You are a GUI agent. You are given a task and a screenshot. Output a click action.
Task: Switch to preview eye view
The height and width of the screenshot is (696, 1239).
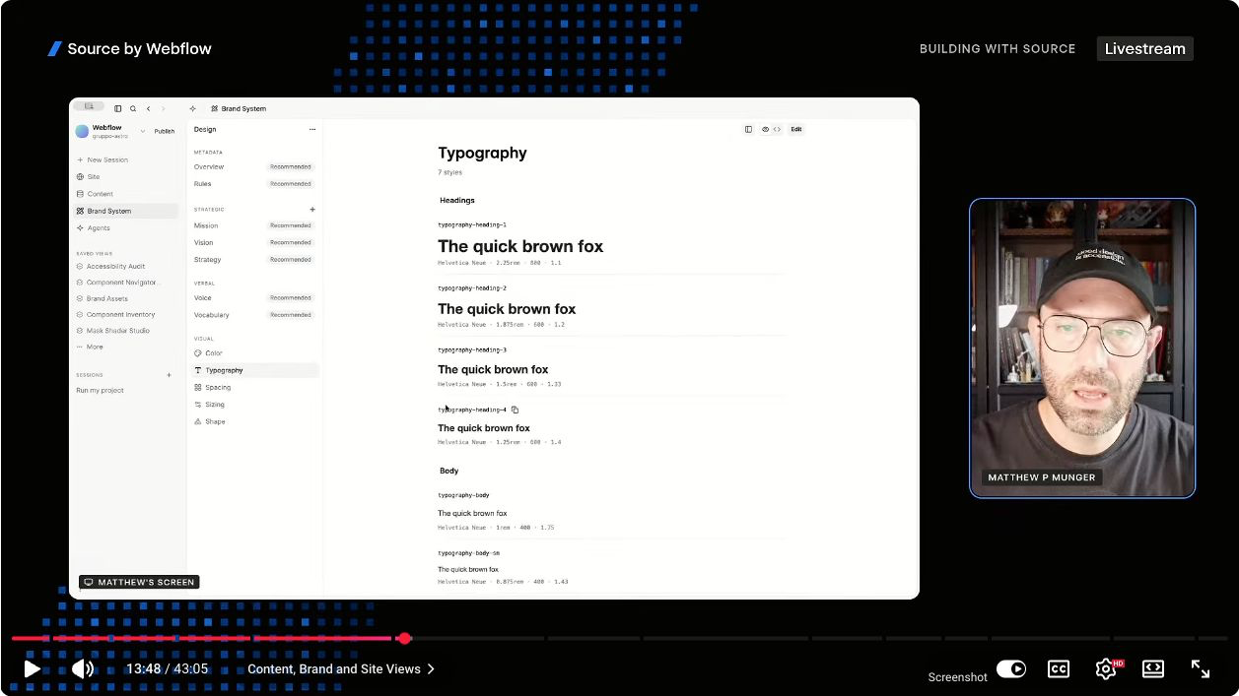(765, 129)
